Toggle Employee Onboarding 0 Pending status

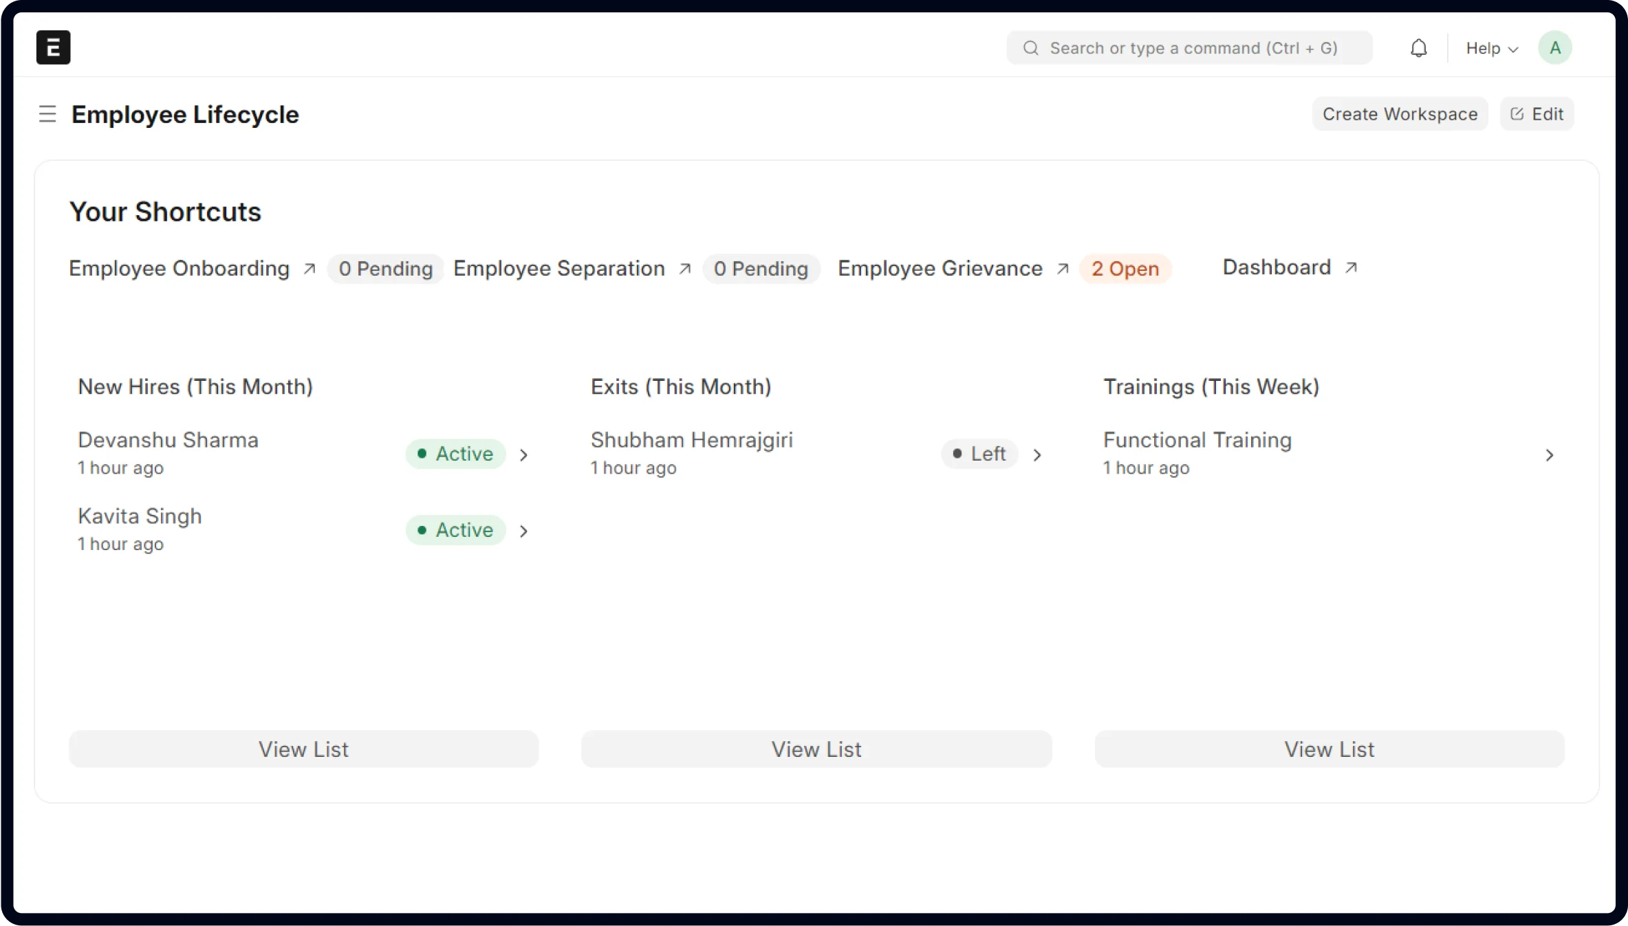click(x=386, y=268)
